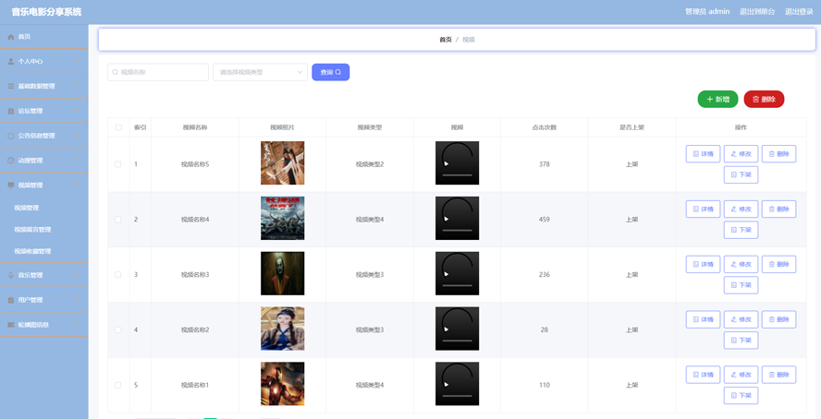Screen dimensions: 821x419
Task: Check the box for row 视频名称4
Action: 118,220
